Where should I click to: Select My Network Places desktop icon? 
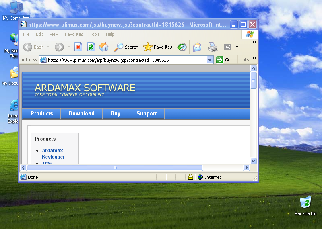(x=12, y=46)
